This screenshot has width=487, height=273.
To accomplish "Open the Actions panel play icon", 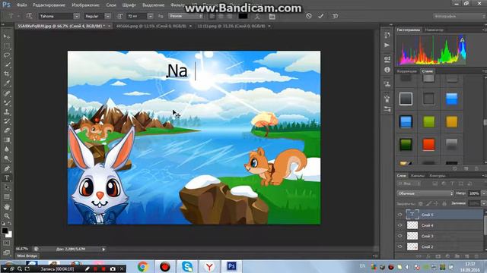I will coord(387,45).
